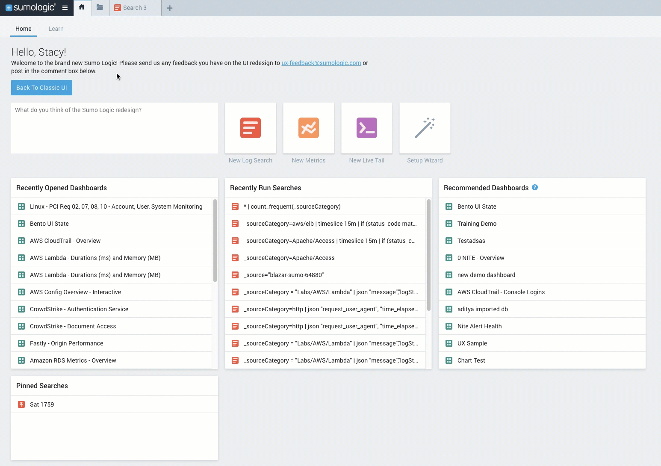Open the New Log Search creator
Image resolution: width=661 pixels, height=466 pixels.
(250, 128)
